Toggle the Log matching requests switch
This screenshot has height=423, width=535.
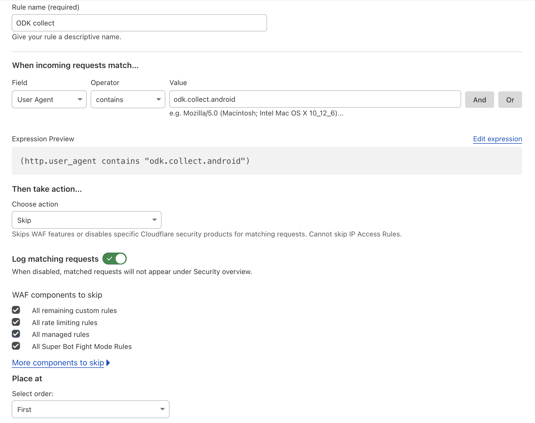tap(115, 258)
